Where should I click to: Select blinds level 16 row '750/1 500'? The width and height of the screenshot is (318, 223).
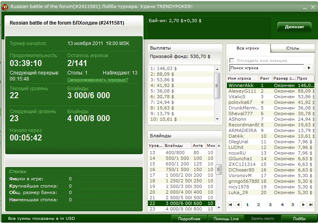click(181, 169)
